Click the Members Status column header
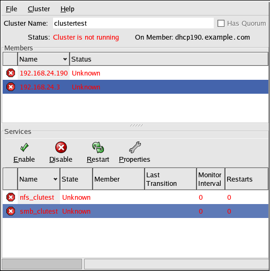The height and width of the screenshot is (271, 270). point(169,59)
